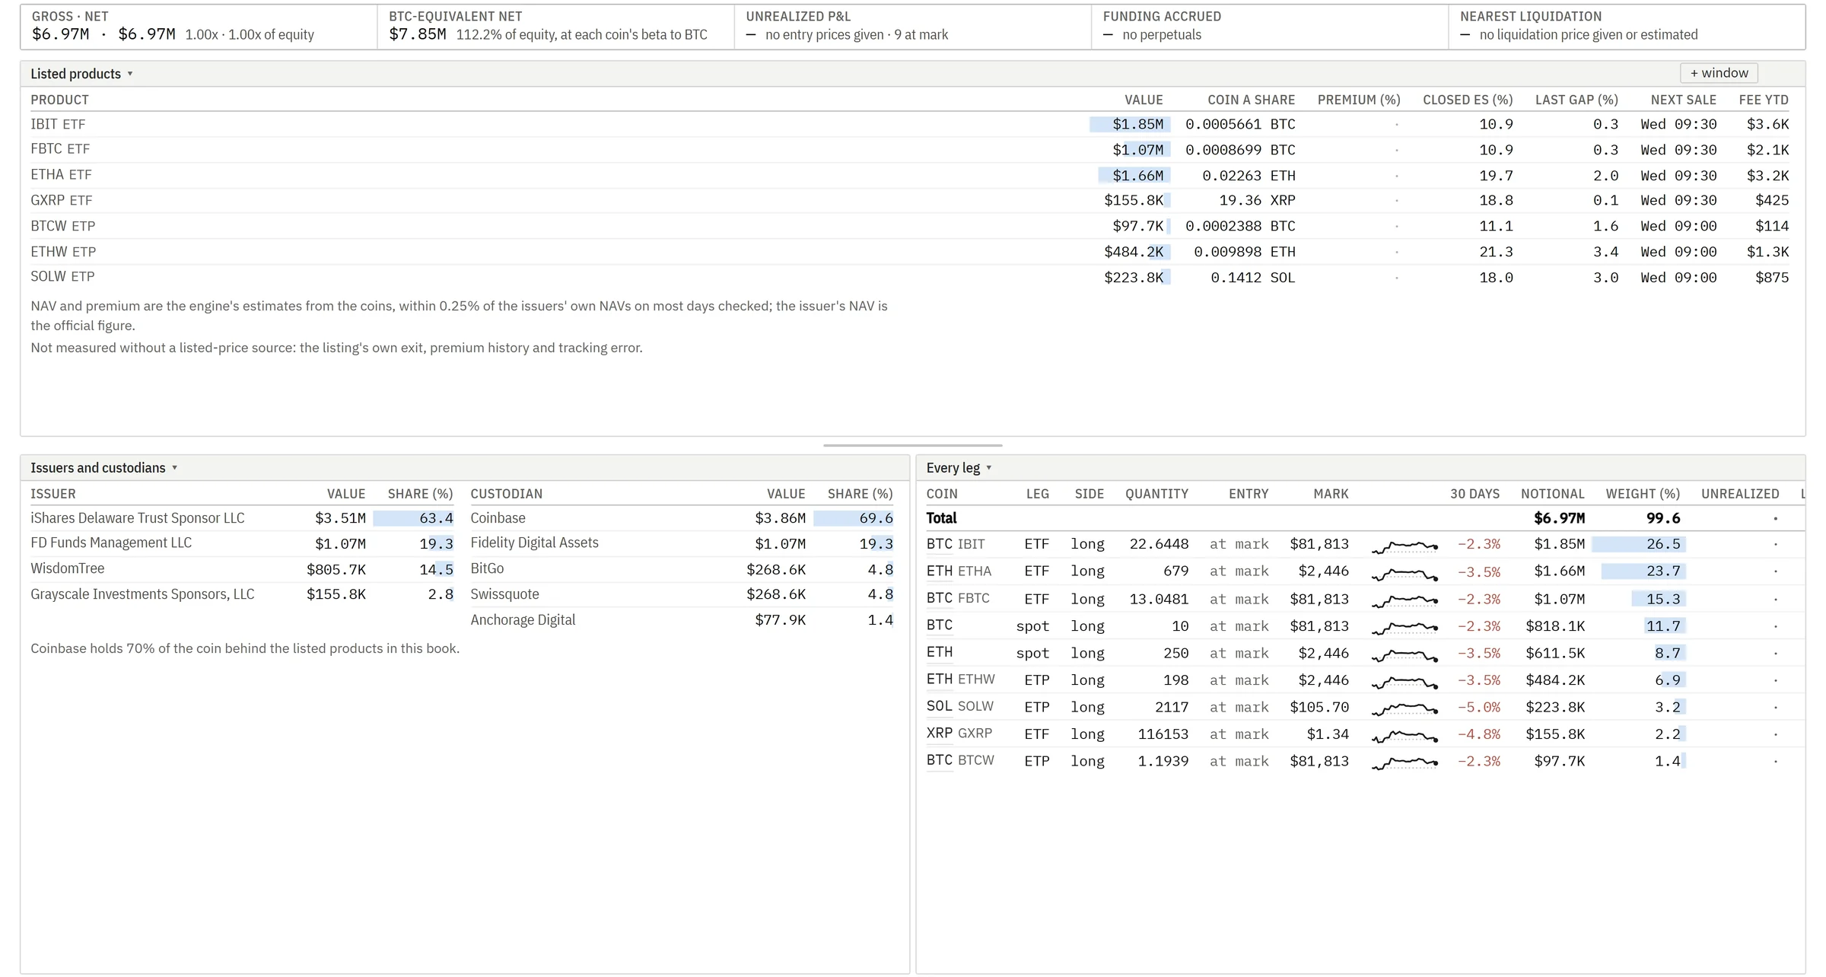Click iShares Delaware Trust Sponsor LLC issuer
Image resolution: width=1826 pixels, height=977 pixels.
[x=138, y=518]
